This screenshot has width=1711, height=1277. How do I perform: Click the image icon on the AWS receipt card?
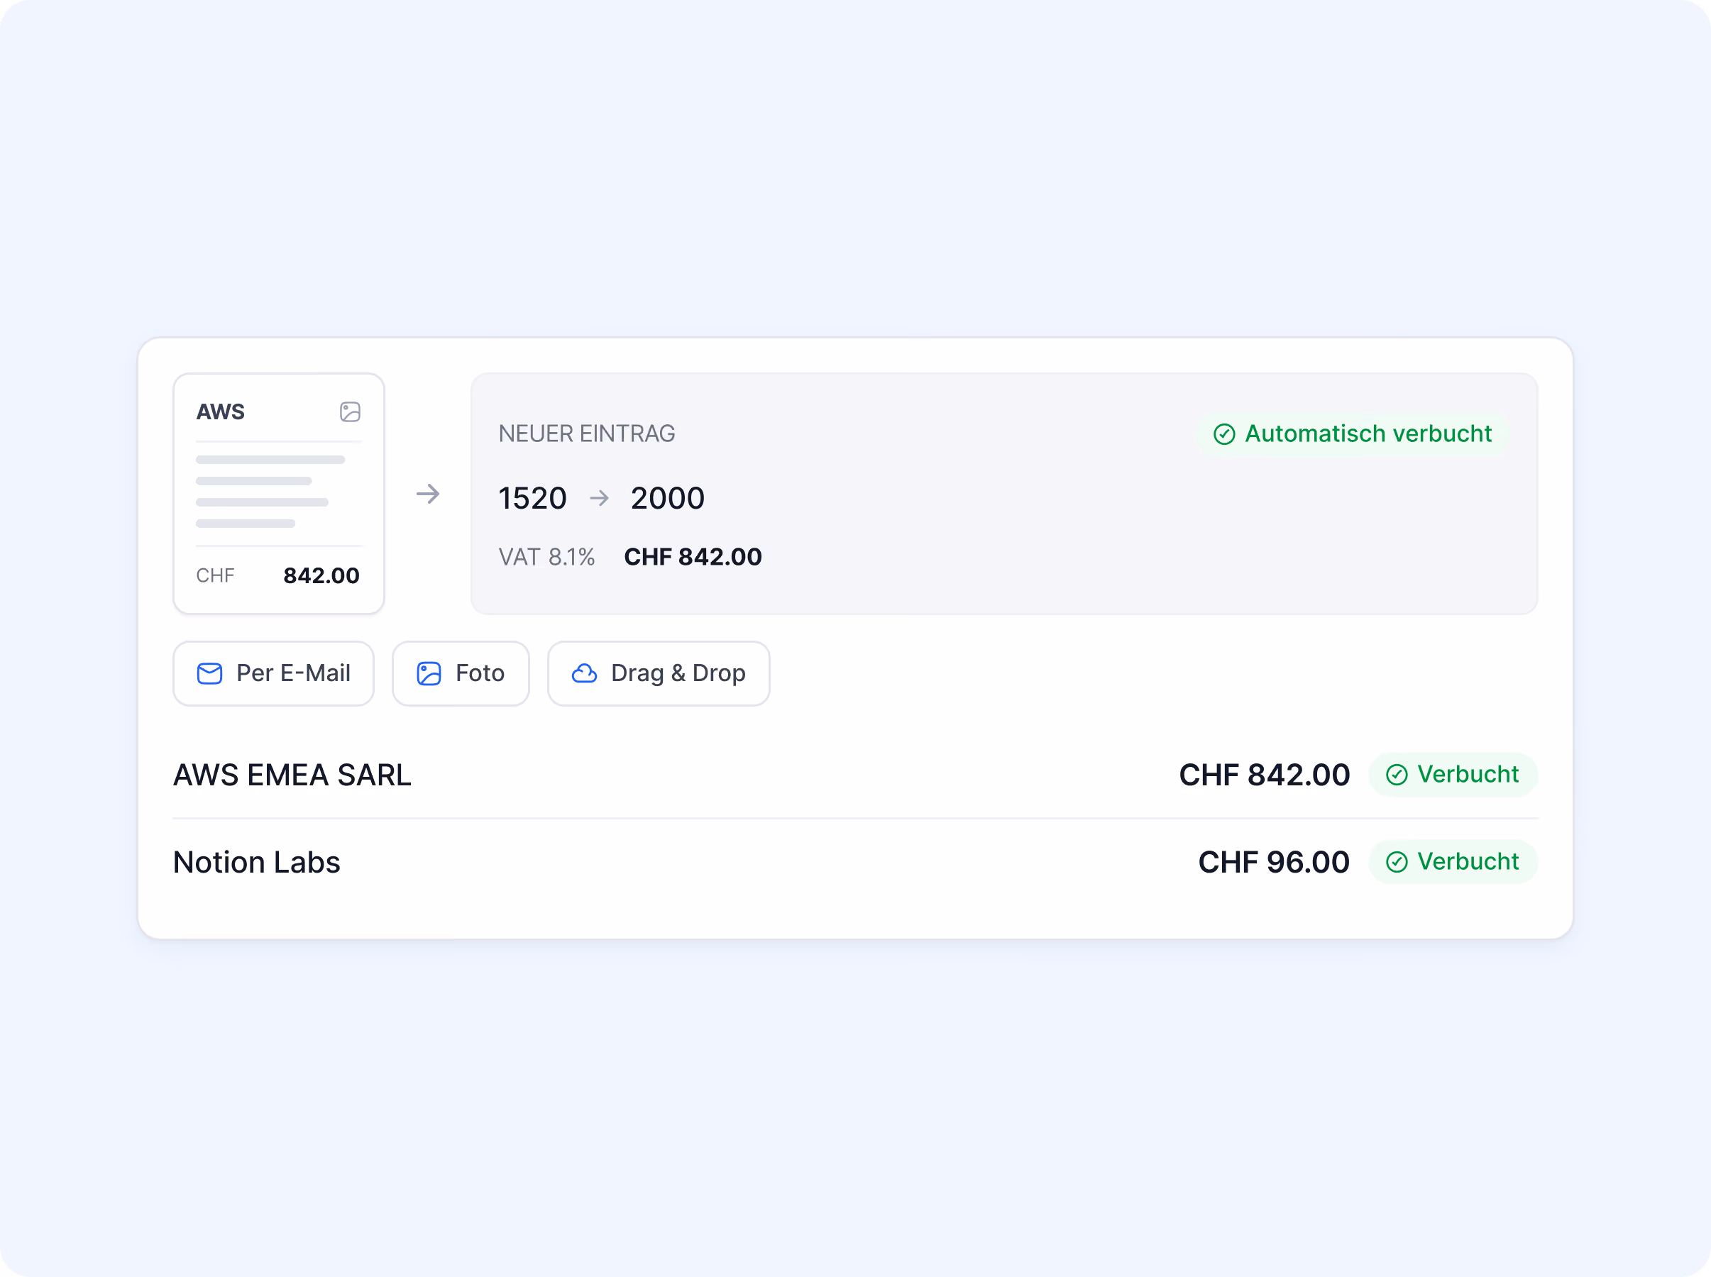click(351, 411)
